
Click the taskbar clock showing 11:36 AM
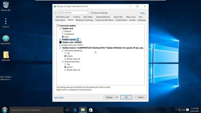point(195,110)
